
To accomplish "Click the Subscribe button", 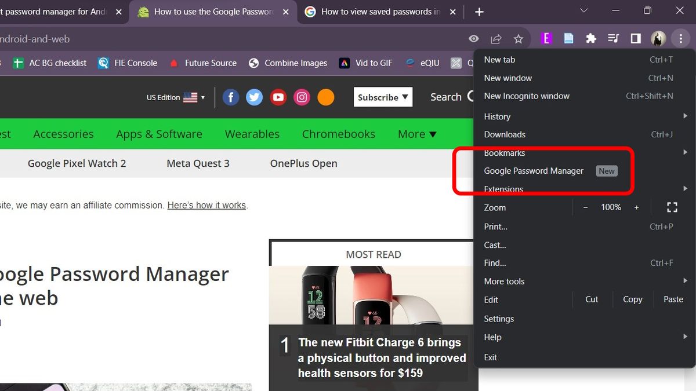I will click(x=383, y=97).
